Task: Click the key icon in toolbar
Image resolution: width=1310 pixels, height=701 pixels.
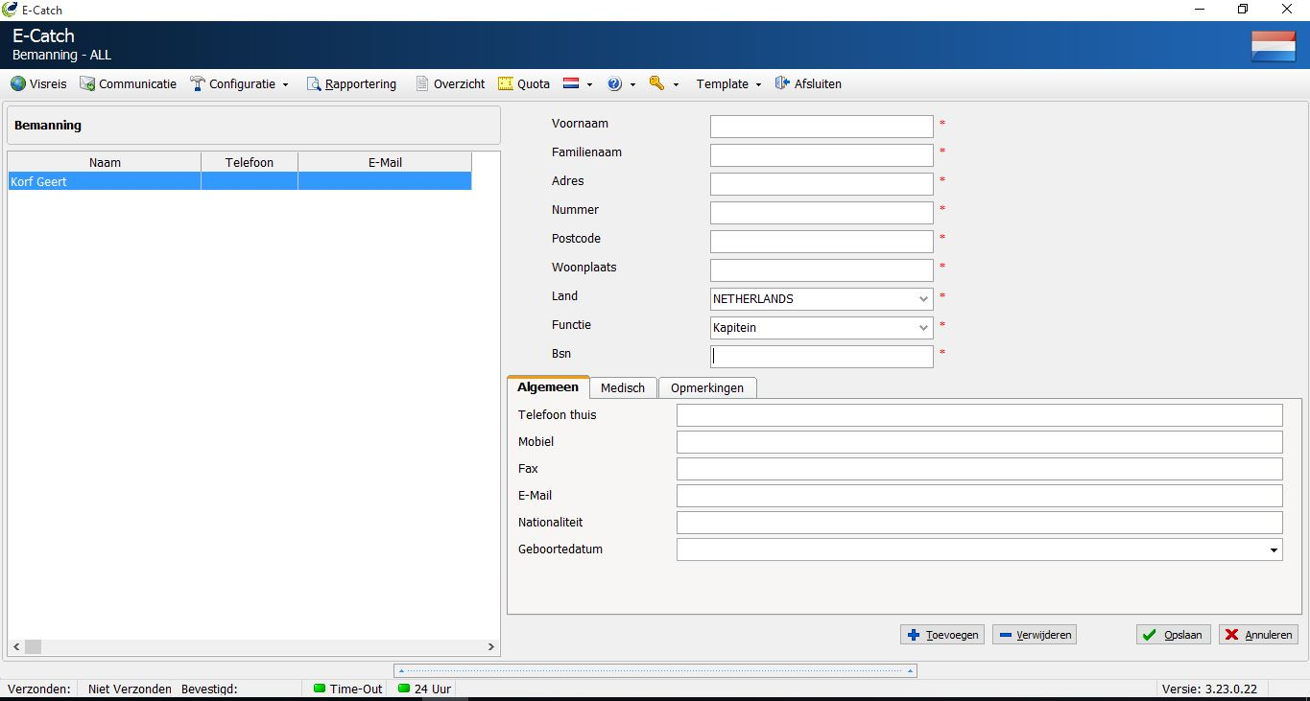Action: pos(657,84)
